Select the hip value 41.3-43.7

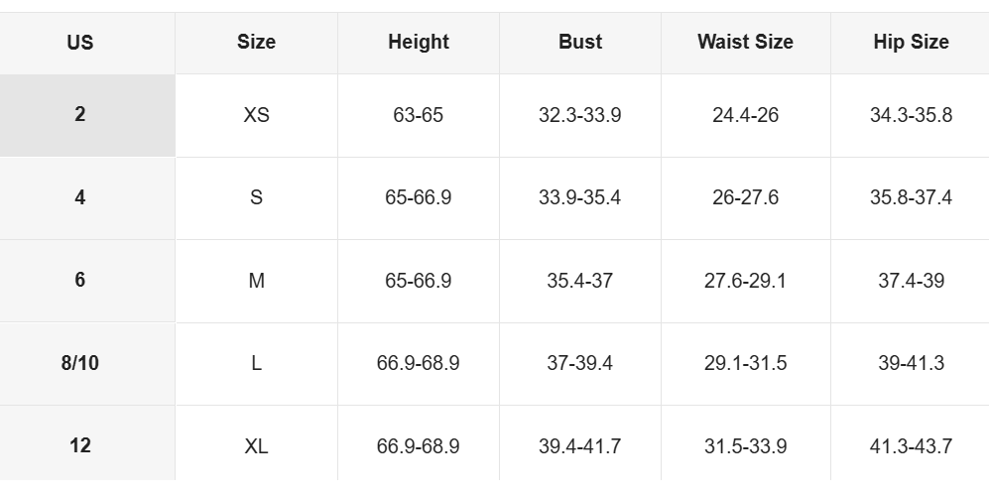click(x=911, y=446)
